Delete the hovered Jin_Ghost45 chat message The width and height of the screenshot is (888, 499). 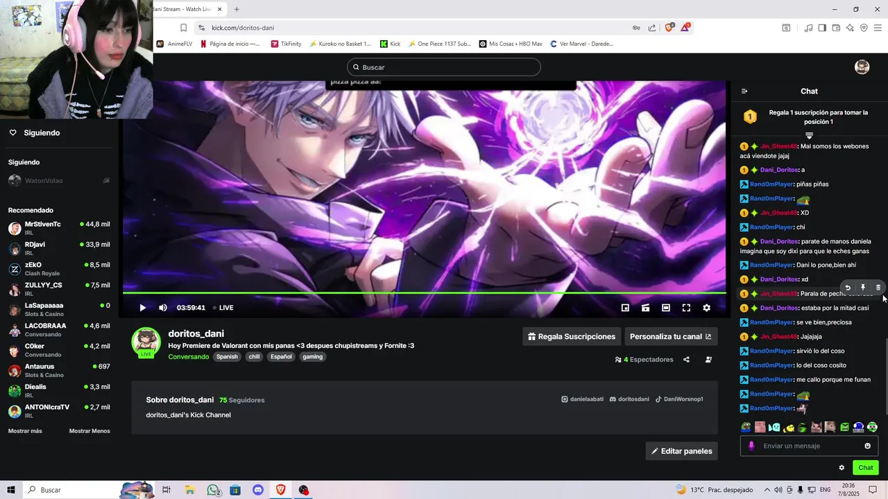[x=878, y=288]
